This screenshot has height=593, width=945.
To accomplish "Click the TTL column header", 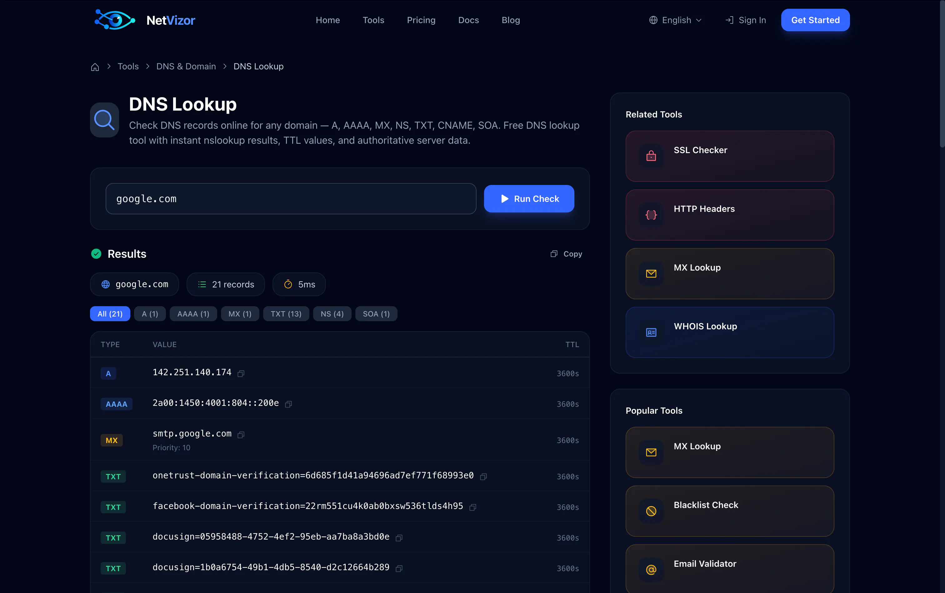I will tap(572, 344).
